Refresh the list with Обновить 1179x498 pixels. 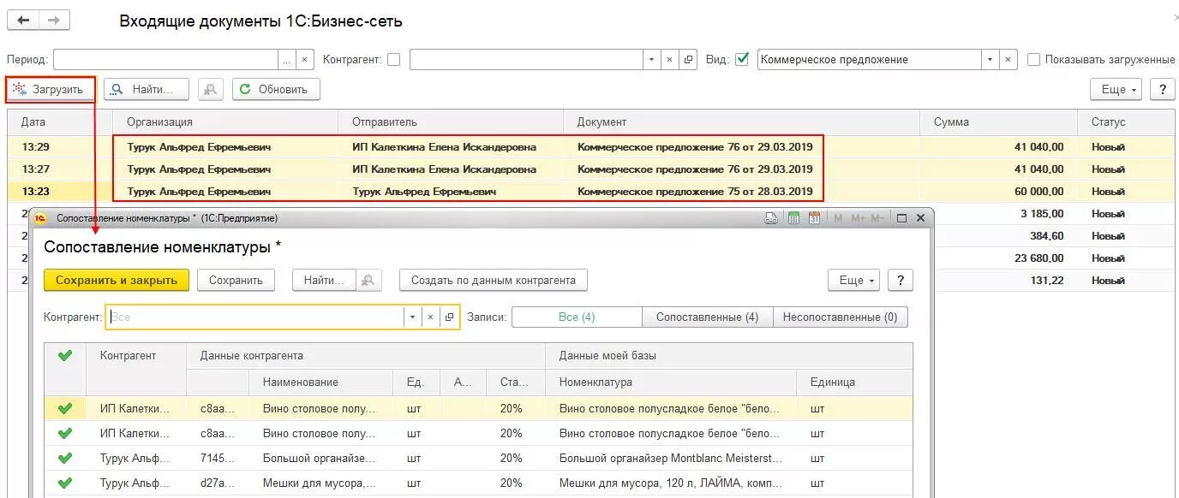(x=276, y=89)
